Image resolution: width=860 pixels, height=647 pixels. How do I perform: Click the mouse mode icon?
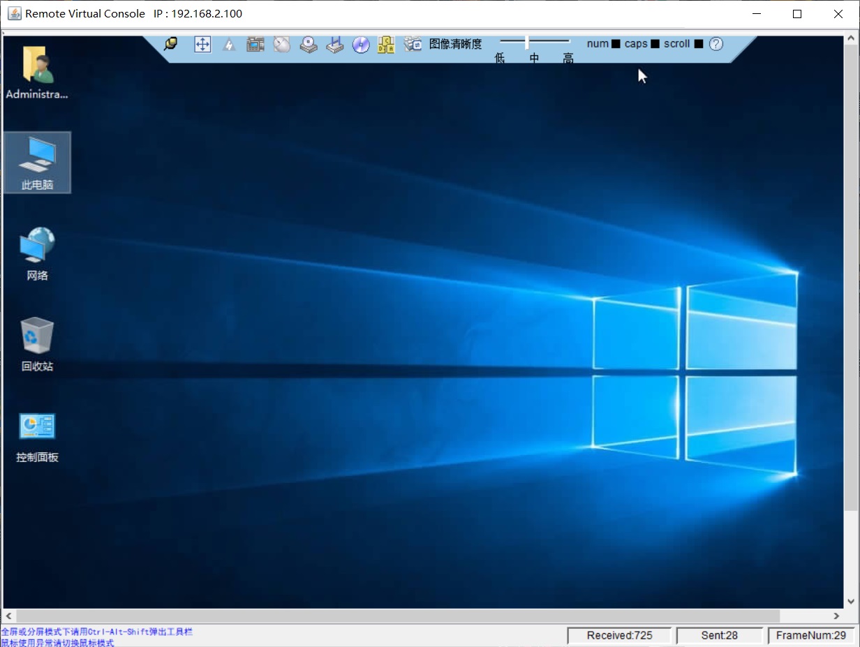pos(281,45)
